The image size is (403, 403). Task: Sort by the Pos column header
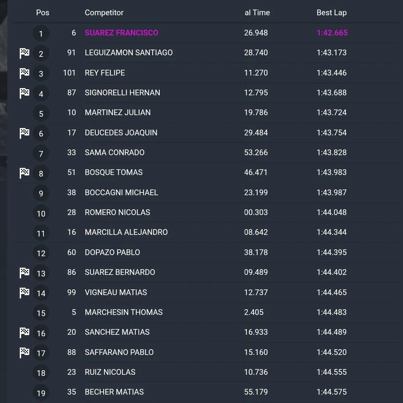[43, 13]
